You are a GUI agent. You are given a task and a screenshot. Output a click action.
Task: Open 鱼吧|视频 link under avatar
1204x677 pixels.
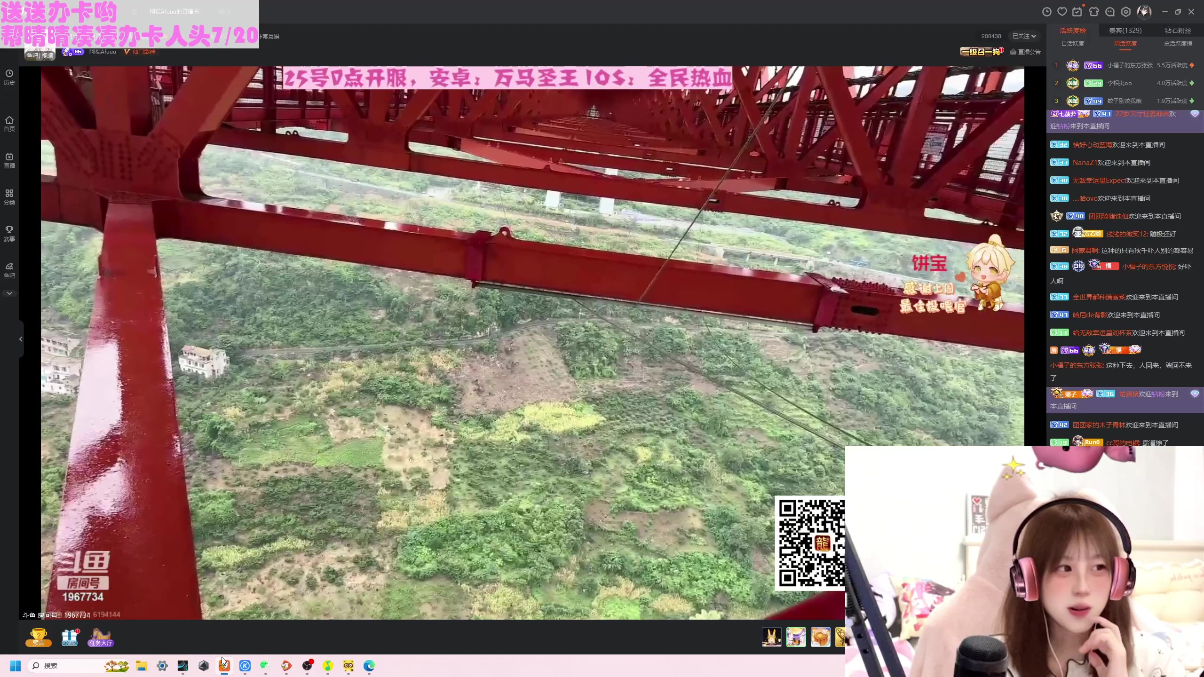40,55
